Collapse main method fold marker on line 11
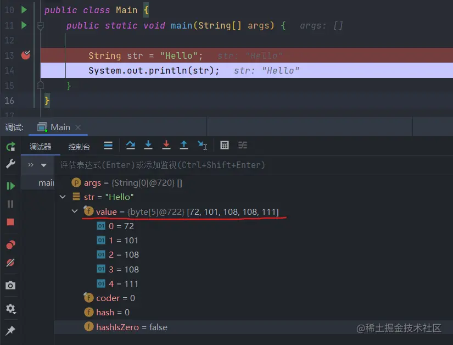 coord(41,26)
